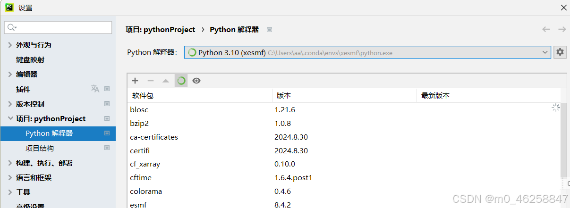Screen dimensions: 570x208
Task: Select the colorama package row
Action: pos(344,191)
